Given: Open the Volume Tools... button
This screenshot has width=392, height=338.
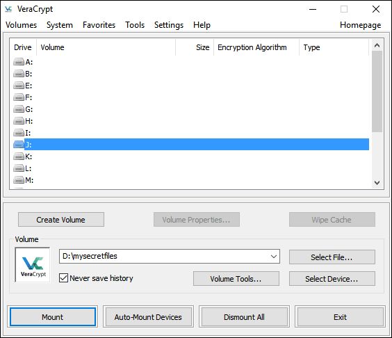Looking at the screenshot, I should (236, 278).
